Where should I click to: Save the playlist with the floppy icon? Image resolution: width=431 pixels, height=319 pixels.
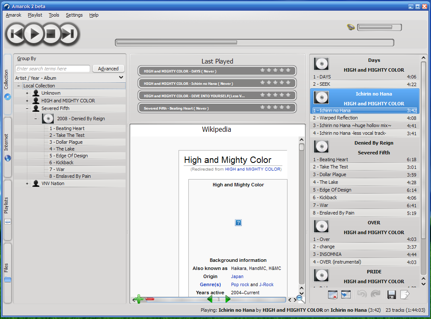(x=391, y=295)
